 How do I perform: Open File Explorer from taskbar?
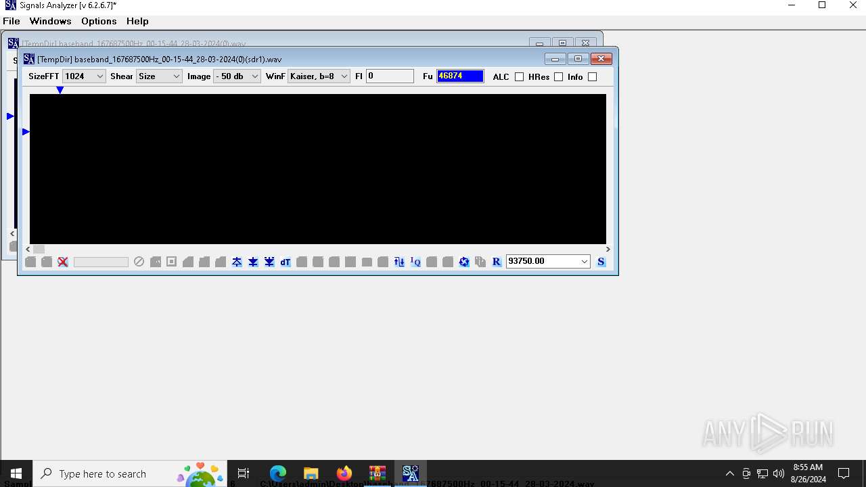click(311, 473)
